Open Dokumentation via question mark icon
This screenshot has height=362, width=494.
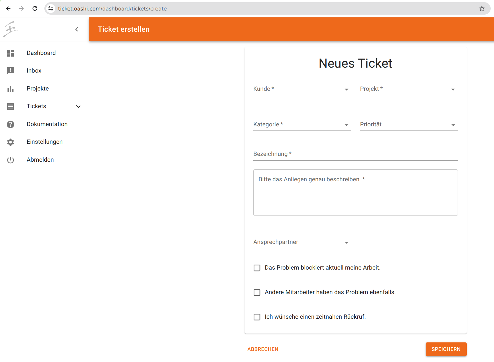click(x=10, y=124)
